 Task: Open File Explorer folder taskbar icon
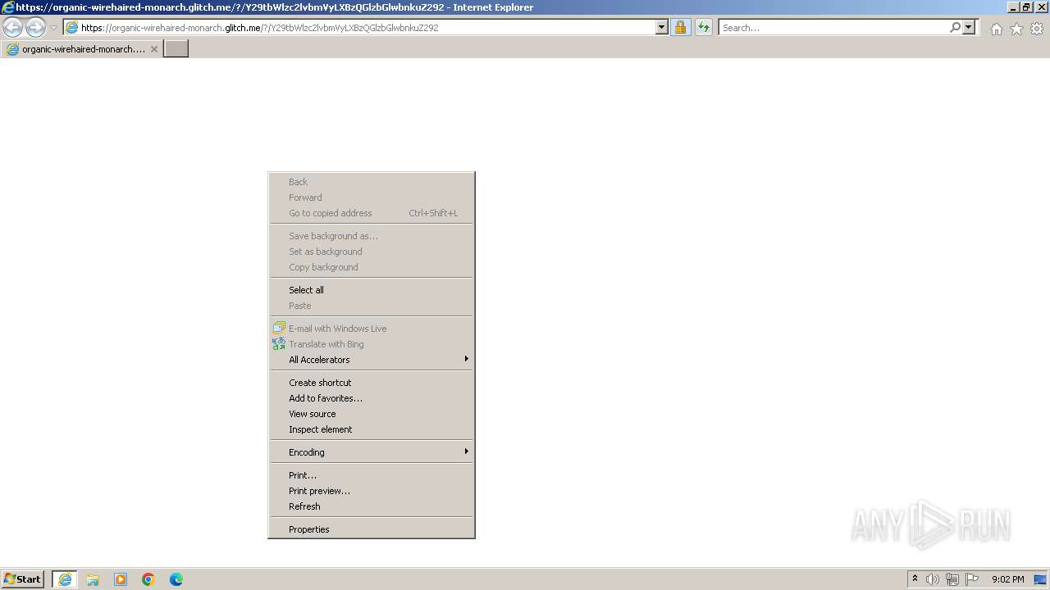pos(93,579)
